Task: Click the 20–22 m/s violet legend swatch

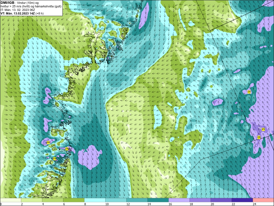Action: 221,200
